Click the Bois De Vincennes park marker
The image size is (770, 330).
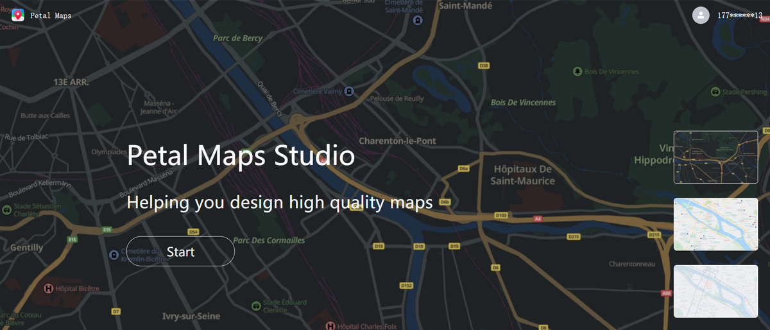pyautogui.click(x=577, y=71)
